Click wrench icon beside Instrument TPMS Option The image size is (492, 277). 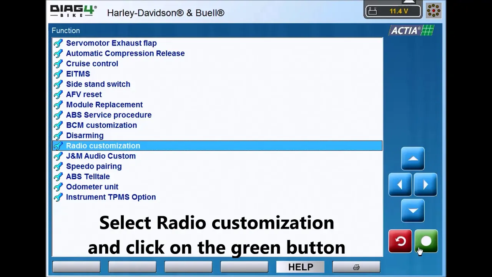coord(58,197)
